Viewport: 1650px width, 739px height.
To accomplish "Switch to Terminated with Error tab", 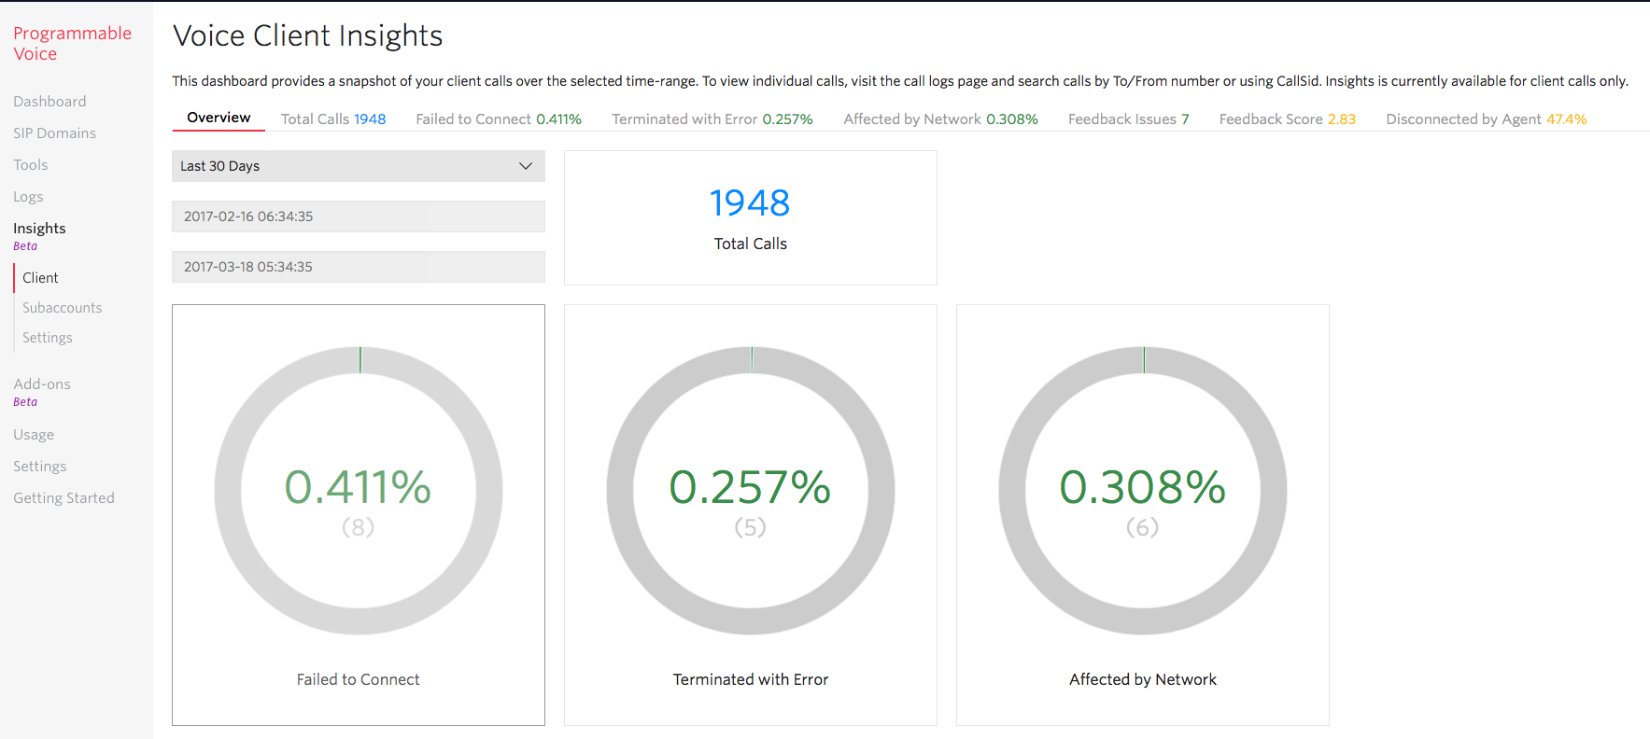I will (x=712, y=119).
